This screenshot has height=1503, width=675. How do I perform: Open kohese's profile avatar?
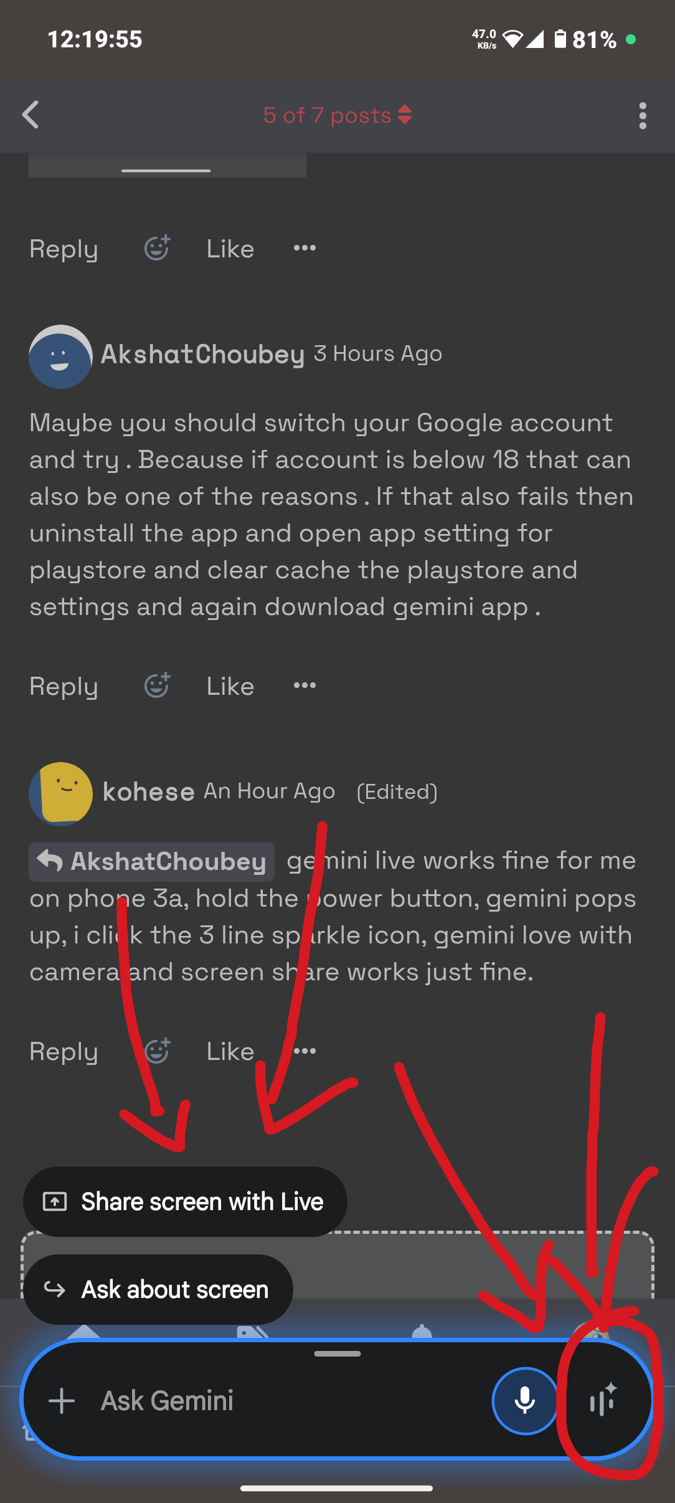pos(60,794)
